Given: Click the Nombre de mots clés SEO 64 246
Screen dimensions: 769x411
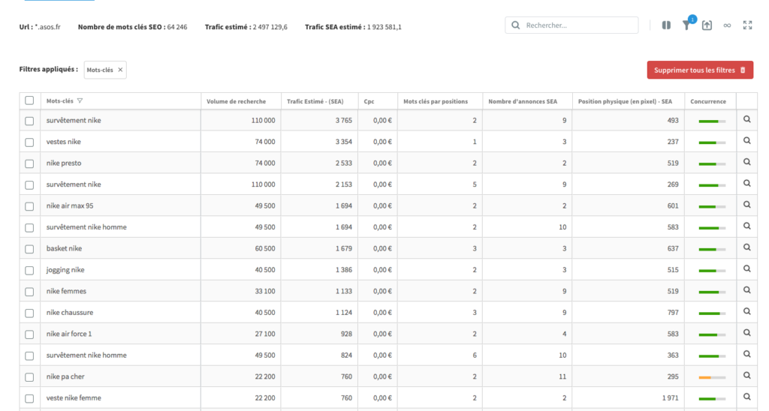Looking at the screenshot, I should tap(132, 27).
